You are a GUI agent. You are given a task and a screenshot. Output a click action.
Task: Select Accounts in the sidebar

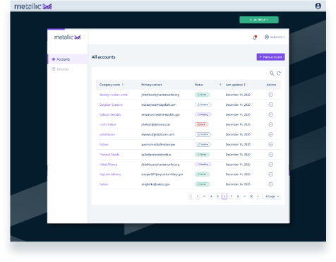tap(68, 59)
